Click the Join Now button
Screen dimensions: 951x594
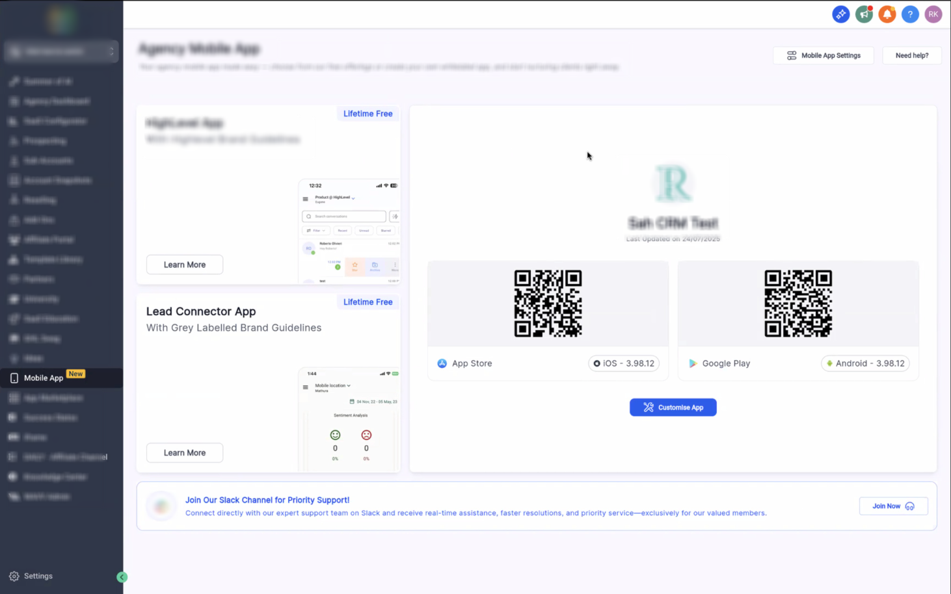pyautogui.click(x=893, y=506)
